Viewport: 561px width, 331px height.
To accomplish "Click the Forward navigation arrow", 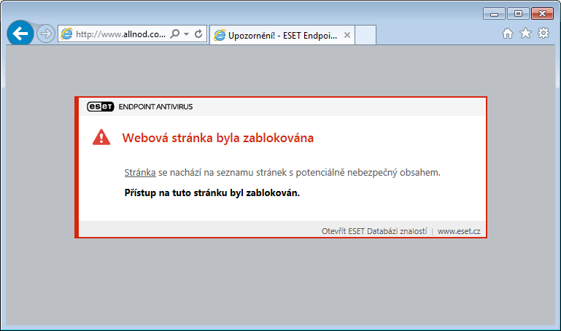I will point(46,34).
